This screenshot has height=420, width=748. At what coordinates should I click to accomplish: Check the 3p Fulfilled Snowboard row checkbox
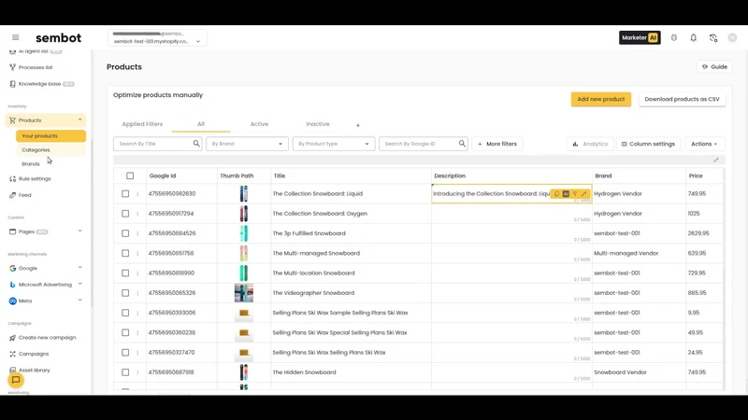125,233
